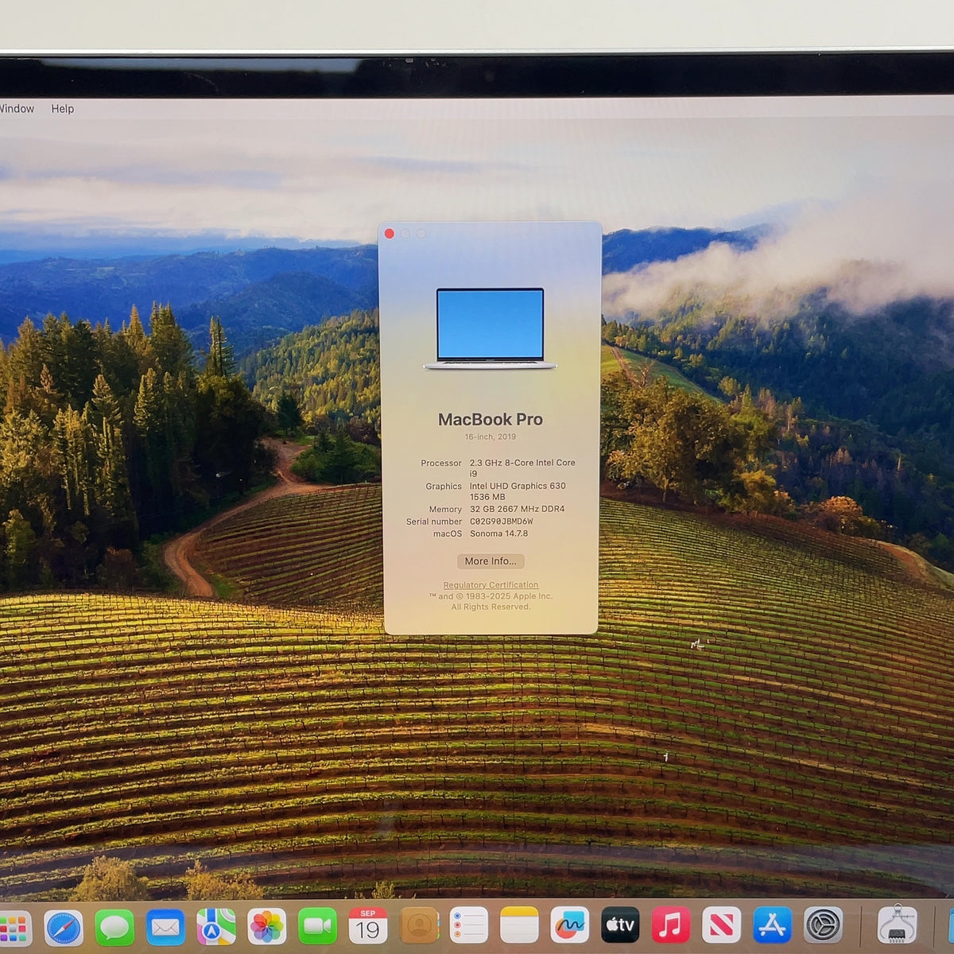Select the serial number C02G90JBMD6W
The height and width of the screenshot is (954, 954).
coord(502,522)
